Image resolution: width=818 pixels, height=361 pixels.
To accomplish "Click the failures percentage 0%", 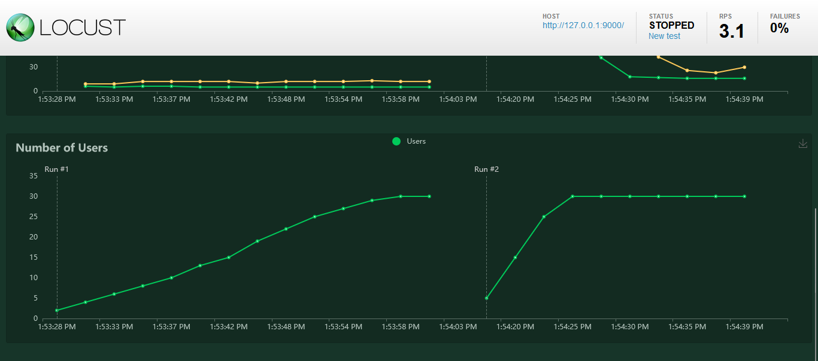I will [779, 28].
